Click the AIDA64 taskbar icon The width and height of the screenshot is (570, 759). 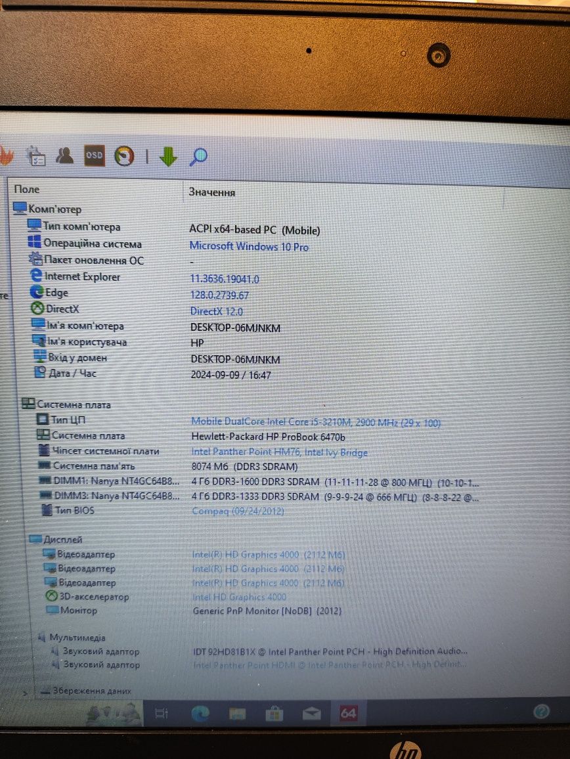pyautogui.click(x=348, y=713)
